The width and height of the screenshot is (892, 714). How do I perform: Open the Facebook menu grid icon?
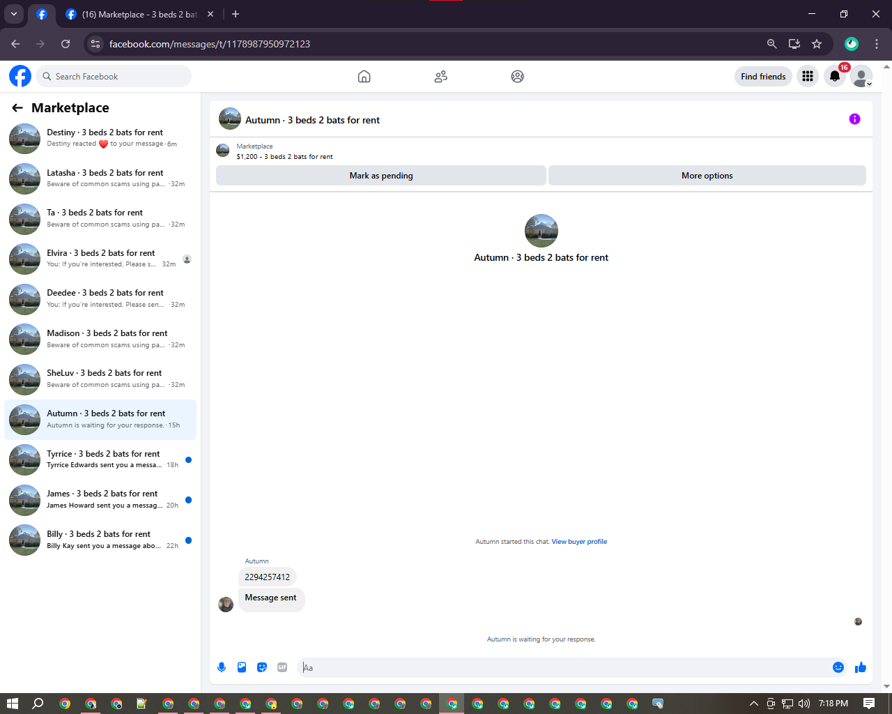pos(808,77)
